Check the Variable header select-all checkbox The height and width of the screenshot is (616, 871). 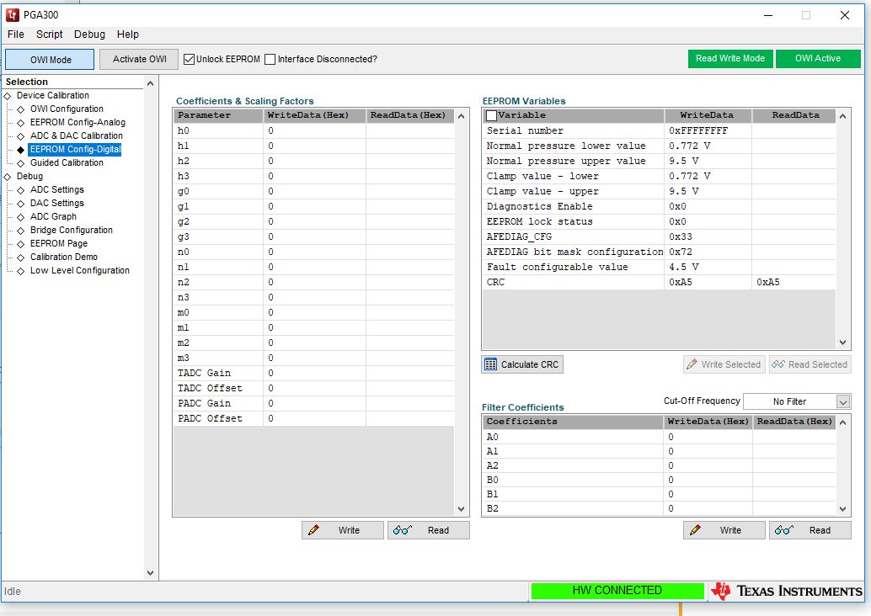pyautogui.click(x=491, y=115)
